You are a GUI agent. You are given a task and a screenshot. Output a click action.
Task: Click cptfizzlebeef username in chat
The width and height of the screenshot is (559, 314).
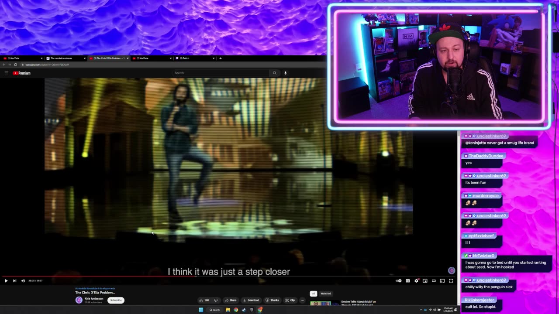click(x=481, y=236)
